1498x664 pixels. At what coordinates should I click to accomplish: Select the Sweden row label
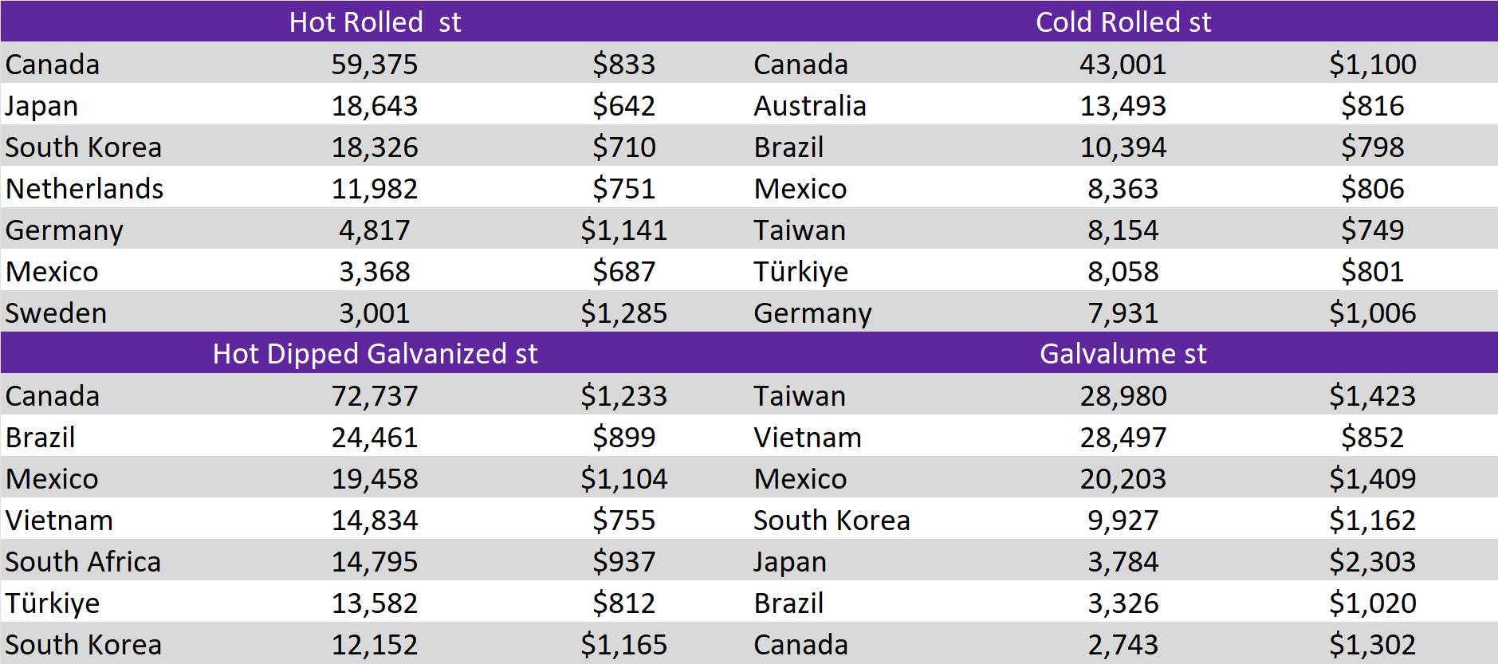tap(56, 313)
